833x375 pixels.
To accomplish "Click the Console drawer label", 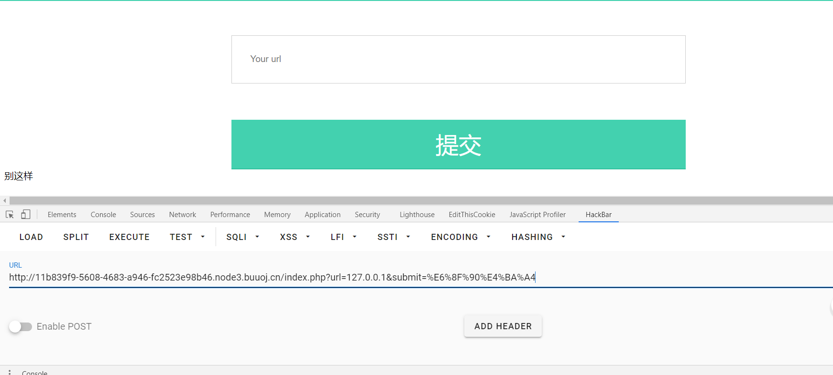I will tap(34, 373).
